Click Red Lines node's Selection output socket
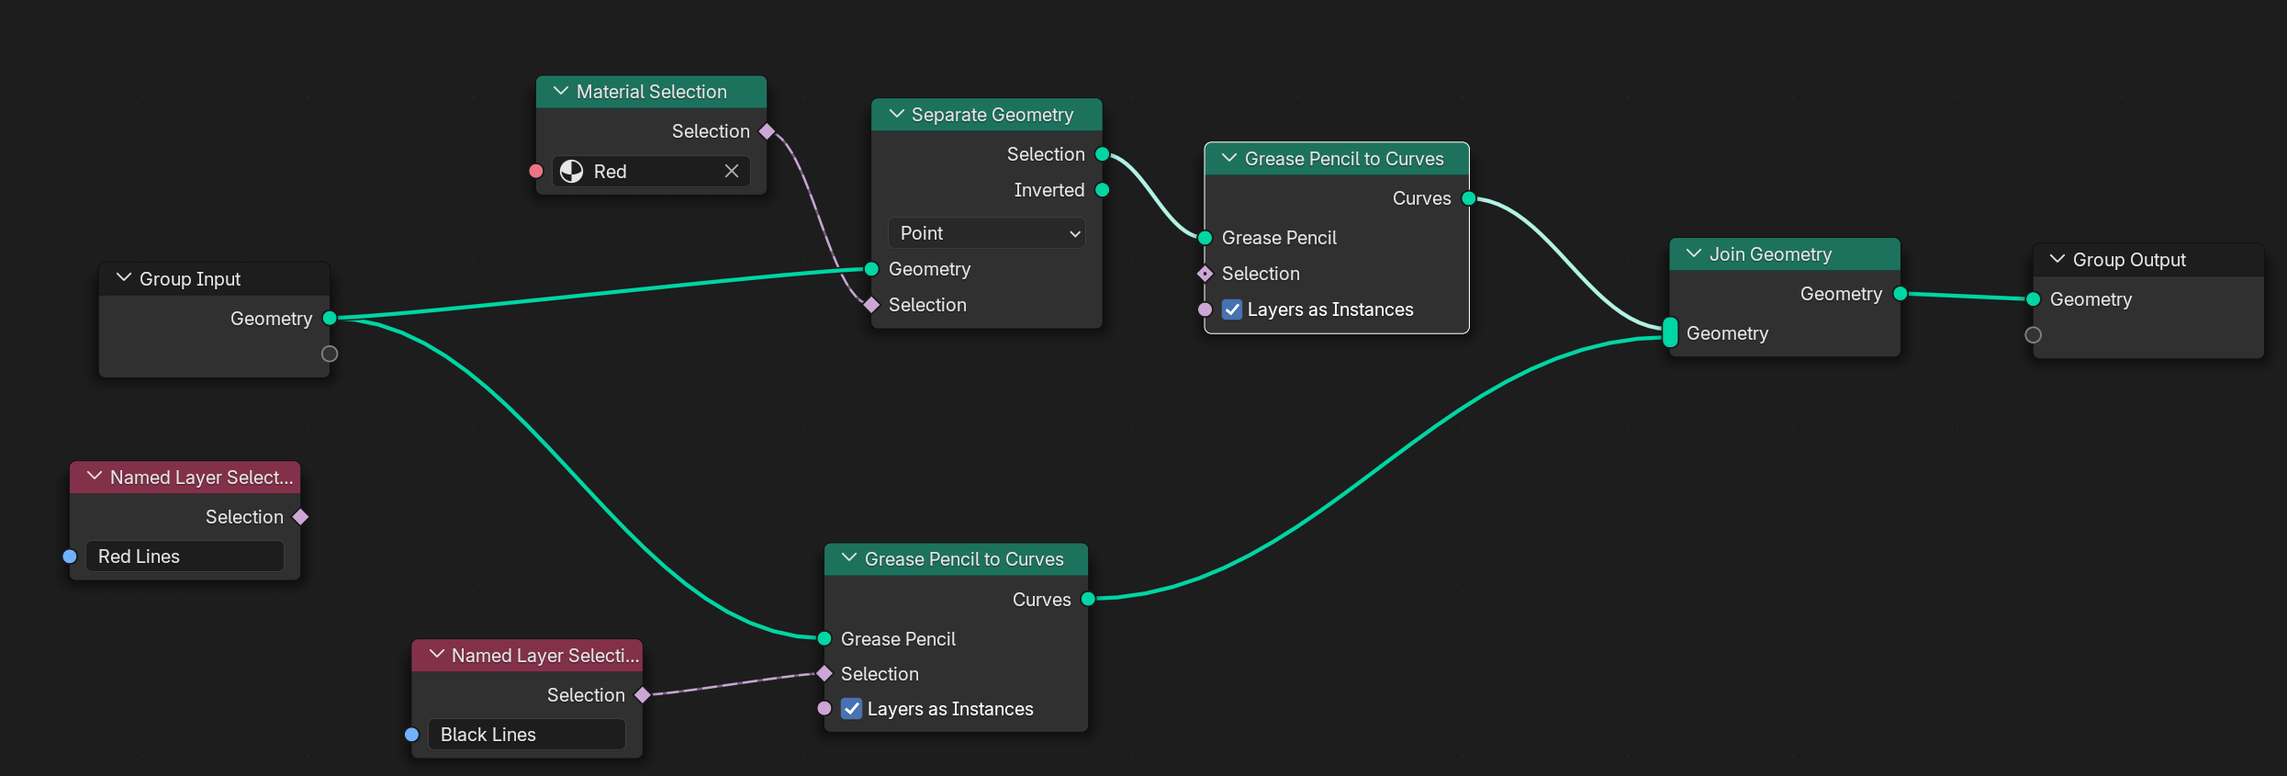 [x=300, y=517]
